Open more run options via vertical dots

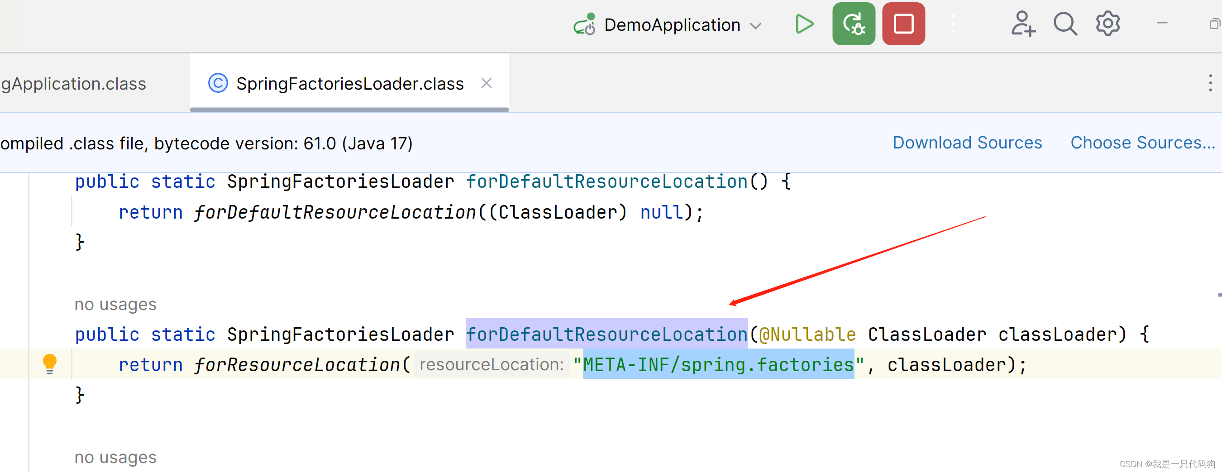click(x=953, y=24)
